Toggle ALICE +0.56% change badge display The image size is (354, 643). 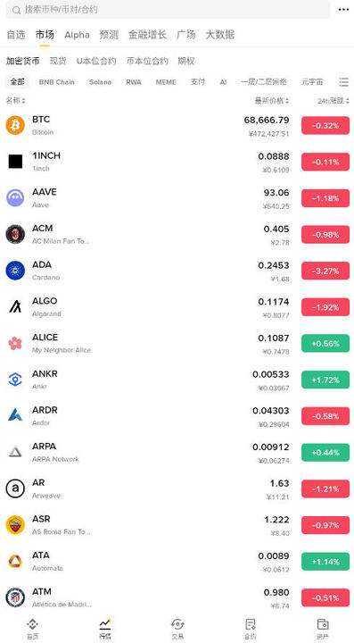point(325,343)
